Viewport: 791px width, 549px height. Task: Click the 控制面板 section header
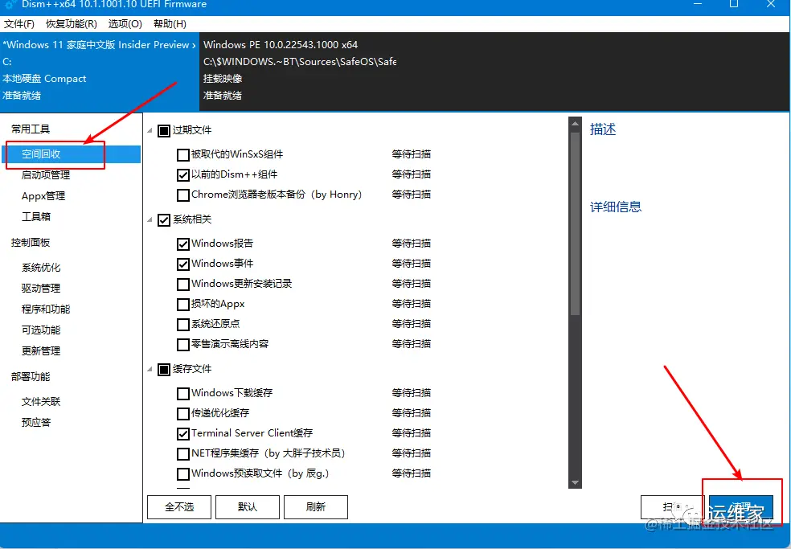point(31,243)
